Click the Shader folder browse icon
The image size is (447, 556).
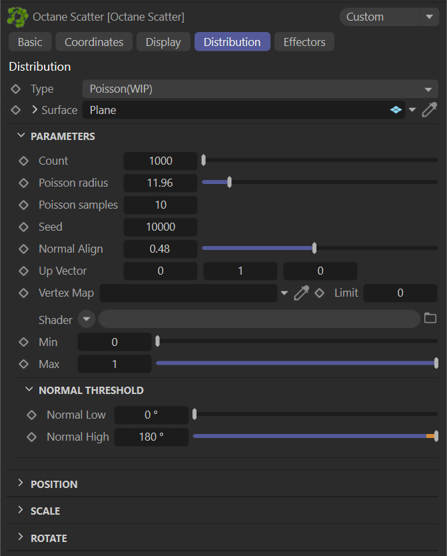[430, 319]
